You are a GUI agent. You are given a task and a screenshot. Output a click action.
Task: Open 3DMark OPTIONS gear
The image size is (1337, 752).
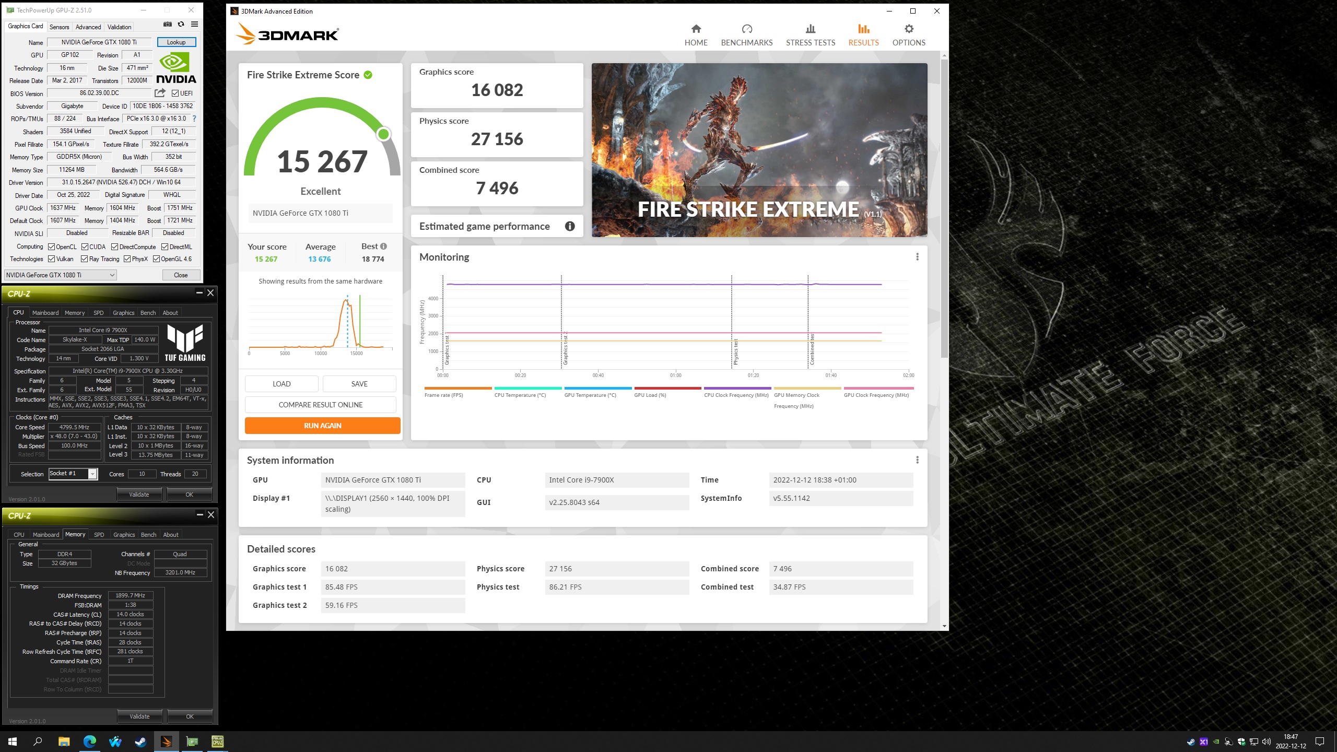(x=909, y=35)
